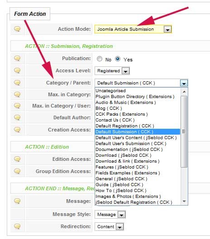This screenshot has height=239, width=210.
Task: Choose Default User's Content ( jSeblod CCK )
Action: click(138, 138)
